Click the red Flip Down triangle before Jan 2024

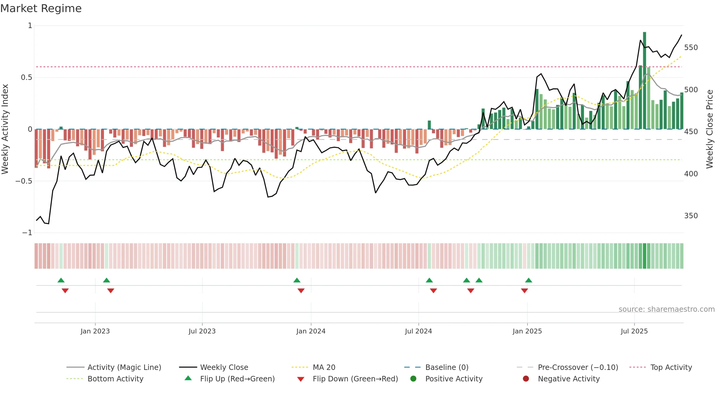tap(301, 291)
